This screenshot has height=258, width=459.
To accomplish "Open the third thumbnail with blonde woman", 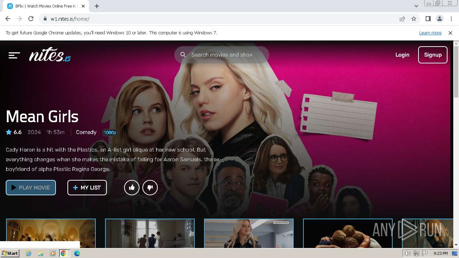I will pos(249,233).
